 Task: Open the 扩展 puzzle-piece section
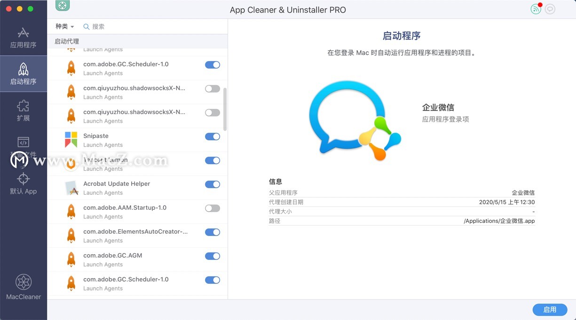(24, 111)
